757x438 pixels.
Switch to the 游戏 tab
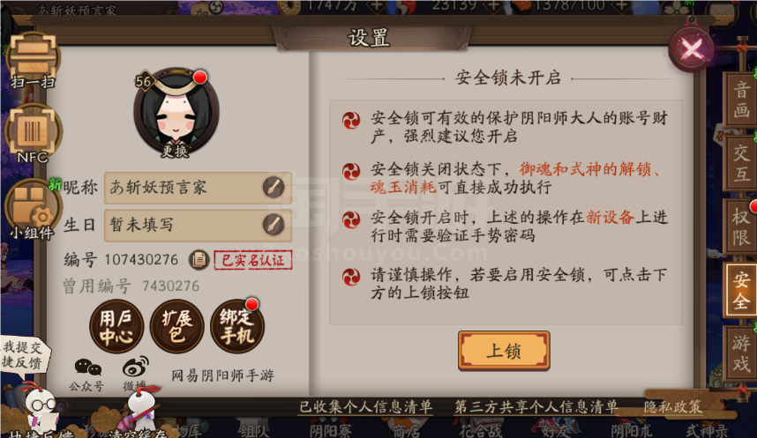[740, 353]
